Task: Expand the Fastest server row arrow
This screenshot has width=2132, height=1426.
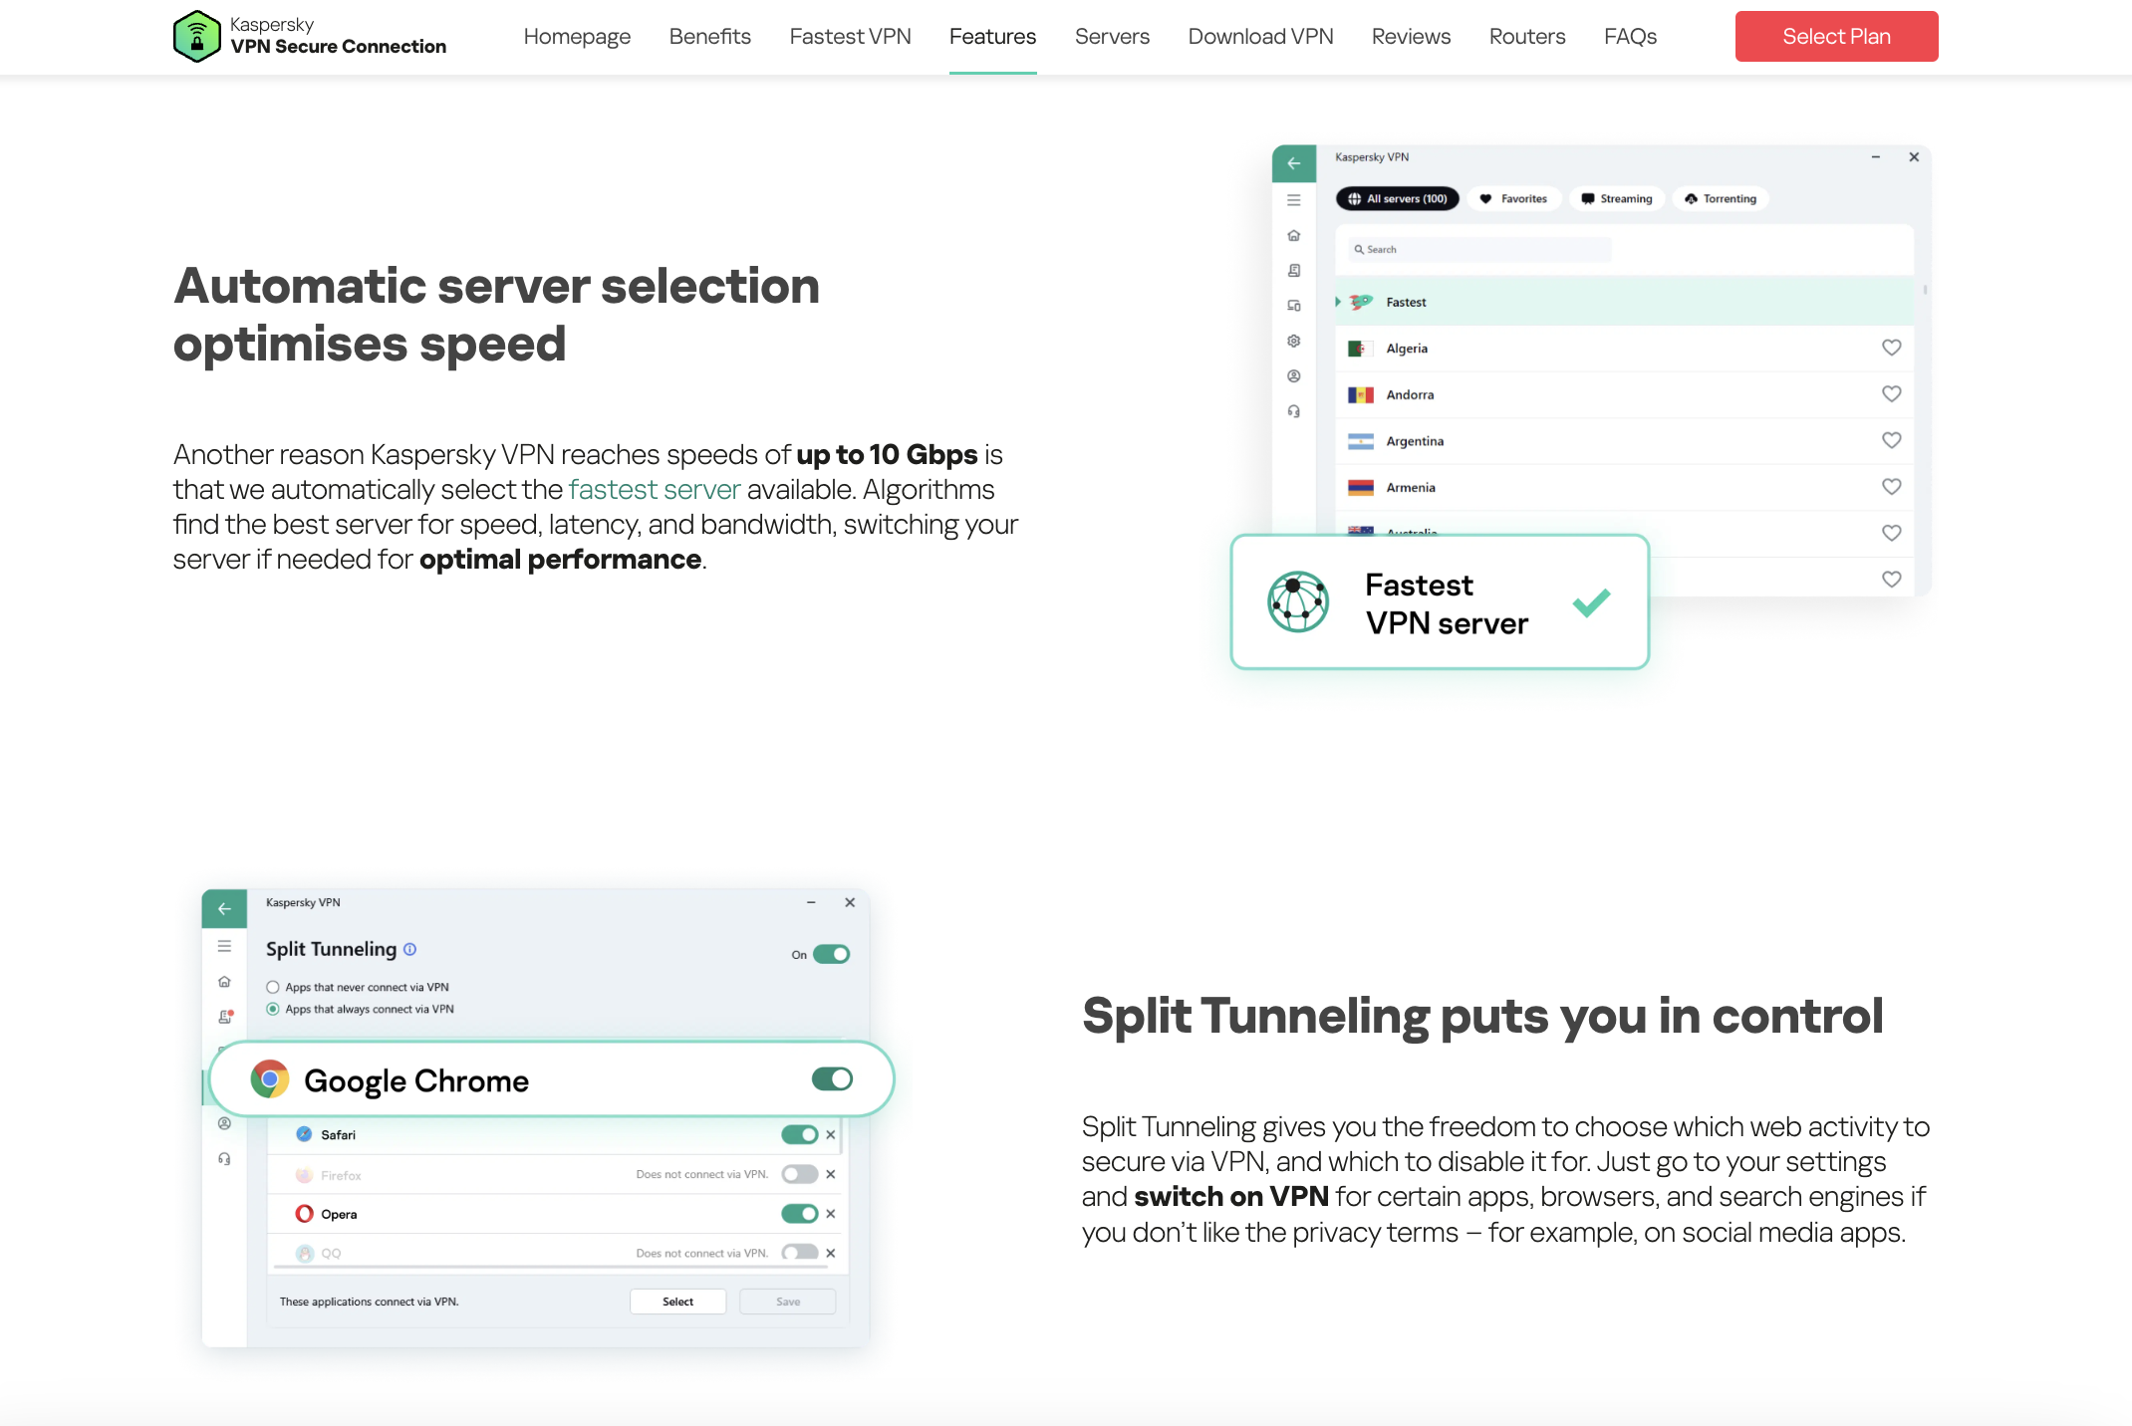Action: 1337,302
